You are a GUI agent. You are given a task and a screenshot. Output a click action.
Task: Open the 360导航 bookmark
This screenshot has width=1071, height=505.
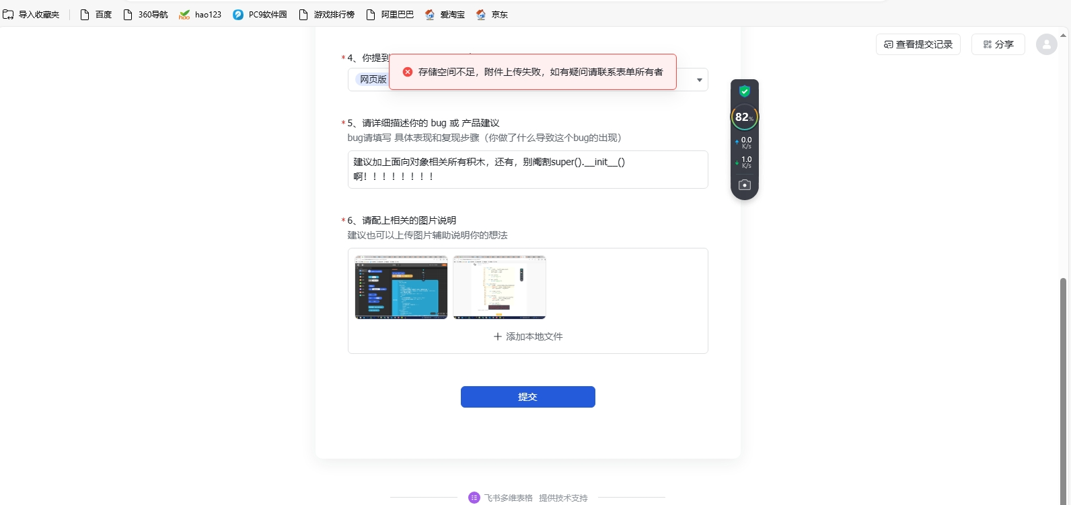coord(145,14)
